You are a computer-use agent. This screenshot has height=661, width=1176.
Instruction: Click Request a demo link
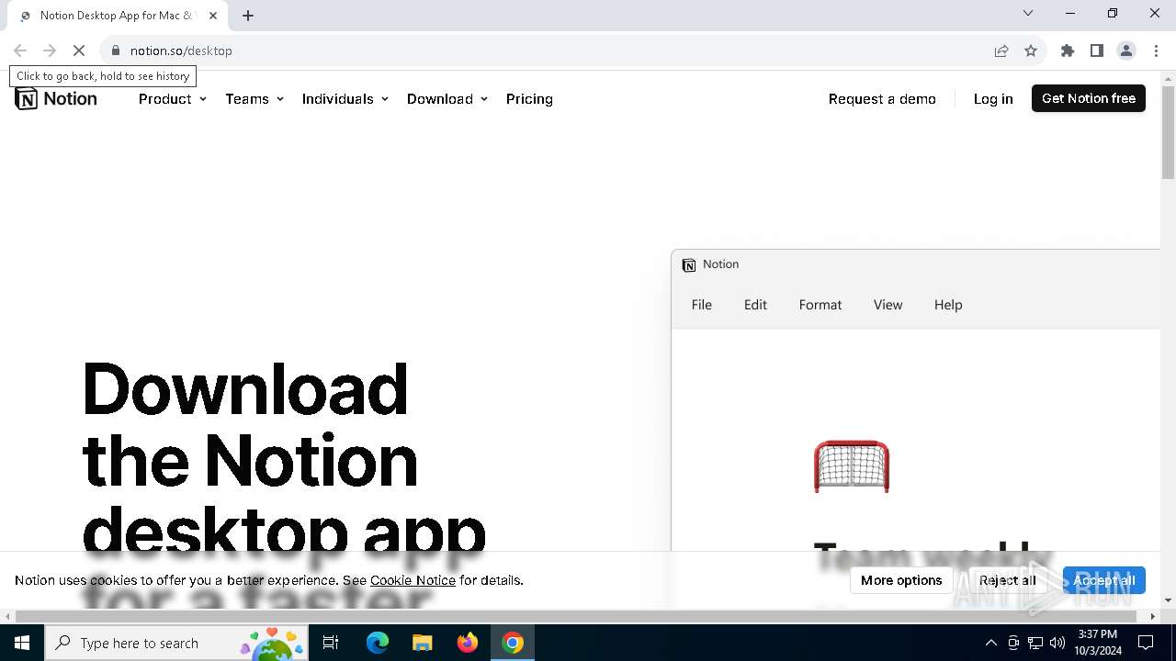[882, 99]
